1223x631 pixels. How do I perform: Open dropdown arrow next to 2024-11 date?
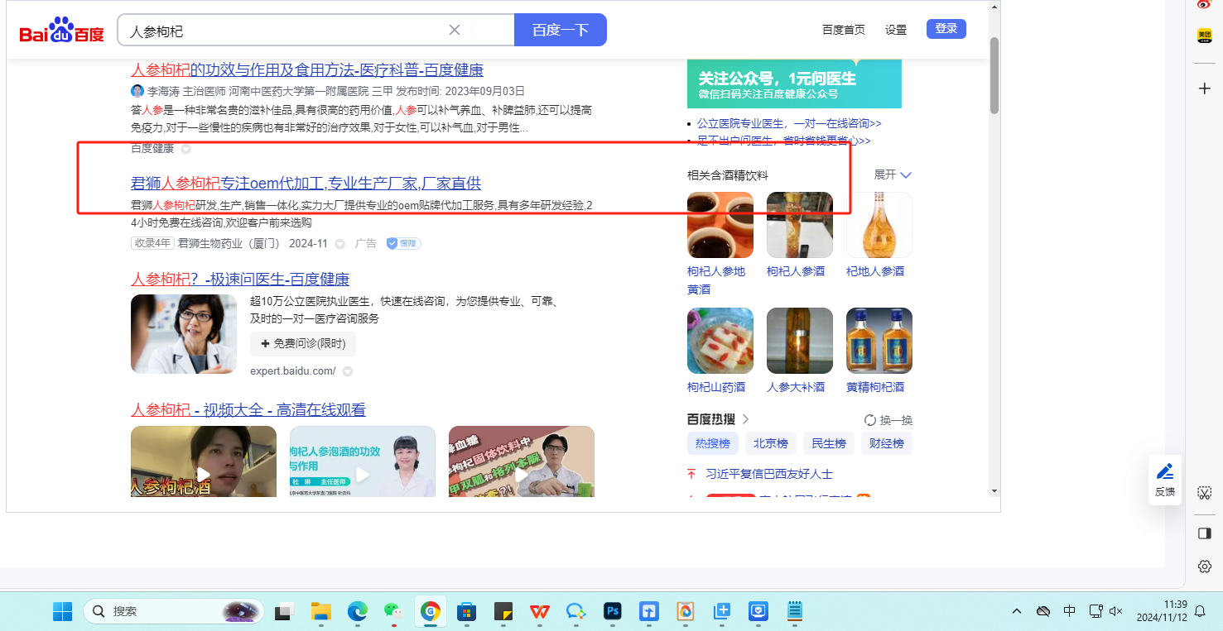pyautogui.click(x=339, y=244)
